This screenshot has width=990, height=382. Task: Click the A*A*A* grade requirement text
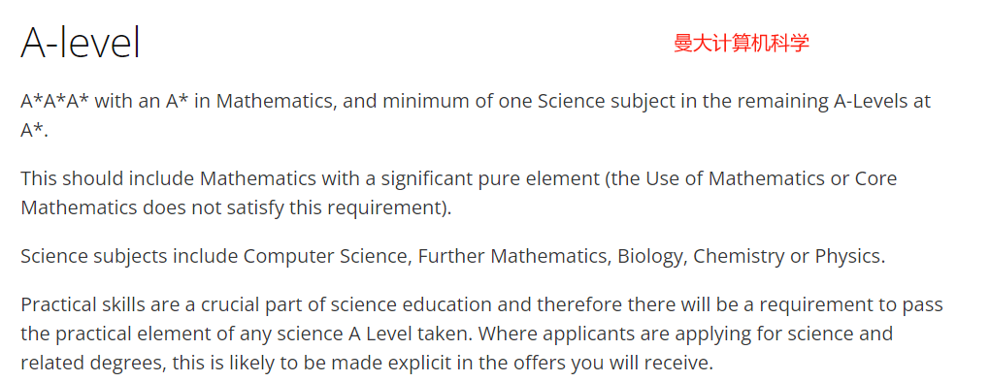tap(55, 102)
